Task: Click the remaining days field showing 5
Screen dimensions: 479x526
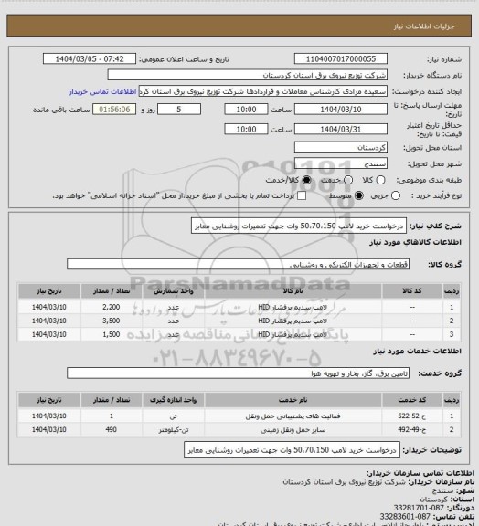Action: point(179,110)
